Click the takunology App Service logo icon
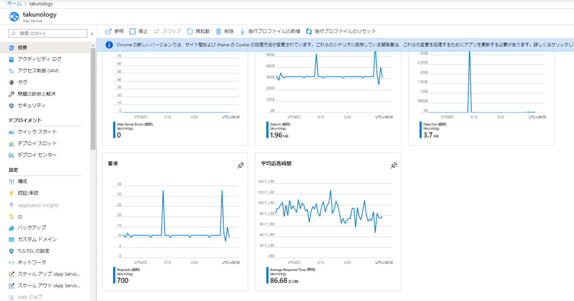Image resolution: width=574 pixels, height=301 pixels. coord(14,17)
